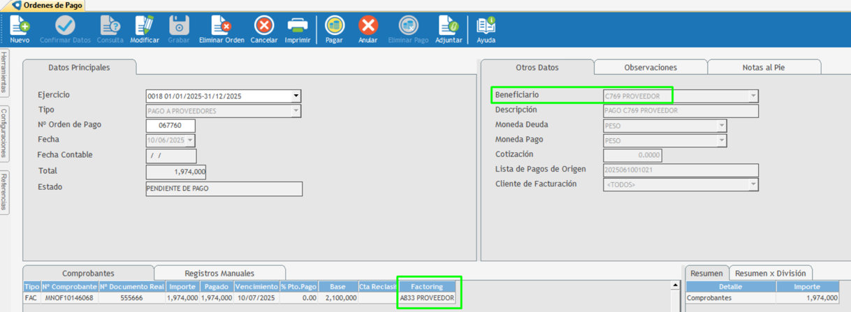The width and height of the screenshot is (851, 312).
Task: Click the Nuevo toolbar icon
Action: tap(20, 27)
